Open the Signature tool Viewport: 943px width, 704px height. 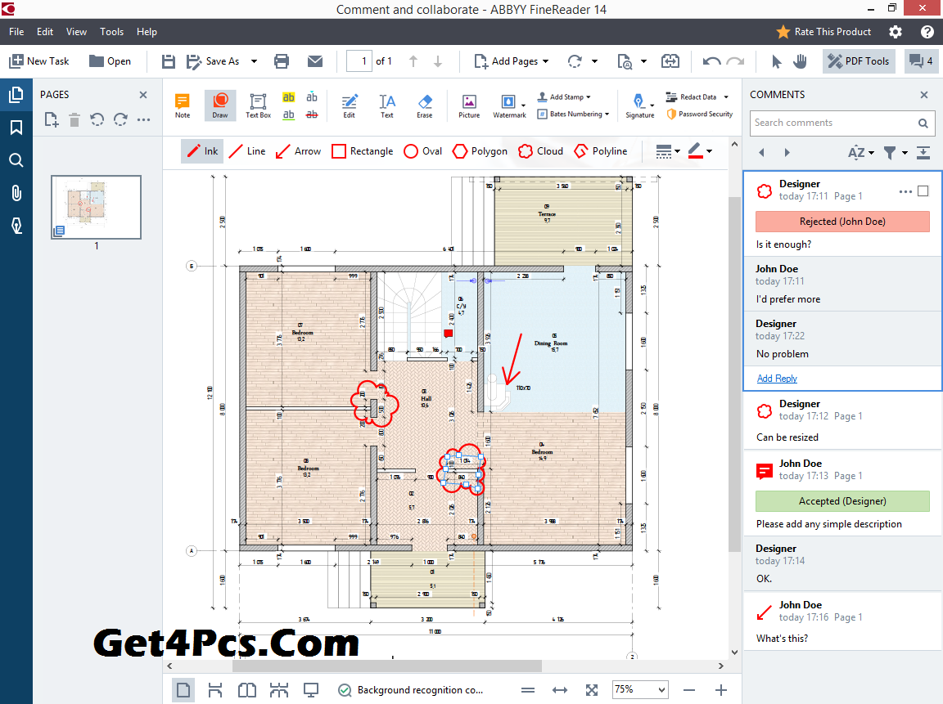pyautogui.click(x=638, y=105)
